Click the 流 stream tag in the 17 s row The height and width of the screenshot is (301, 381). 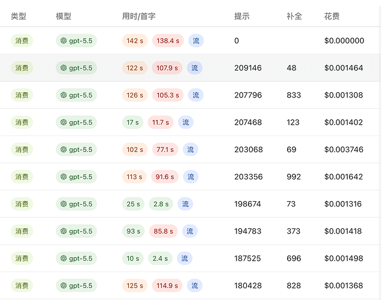(x=185, y=122)
